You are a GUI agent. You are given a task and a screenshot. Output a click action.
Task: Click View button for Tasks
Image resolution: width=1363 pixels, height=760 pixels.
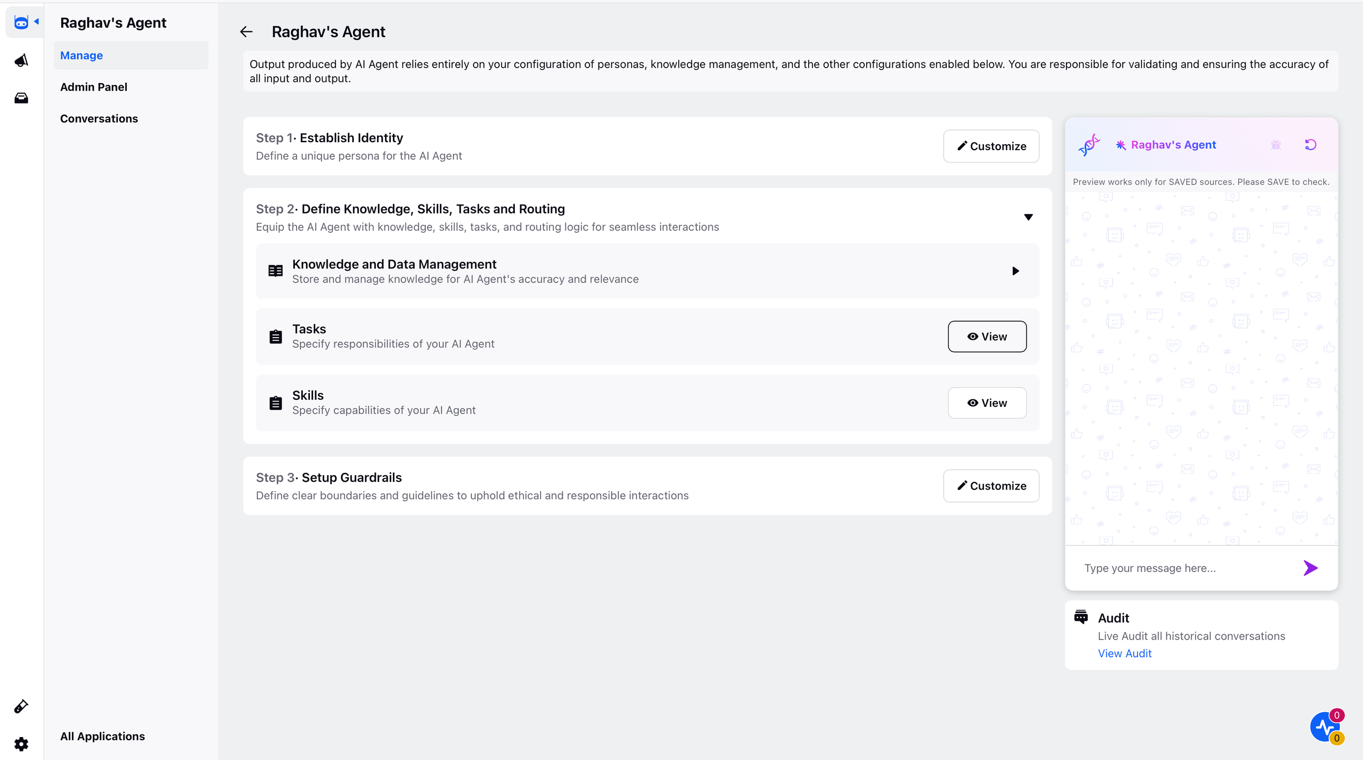pyautogui.click(x=987, y=337)
